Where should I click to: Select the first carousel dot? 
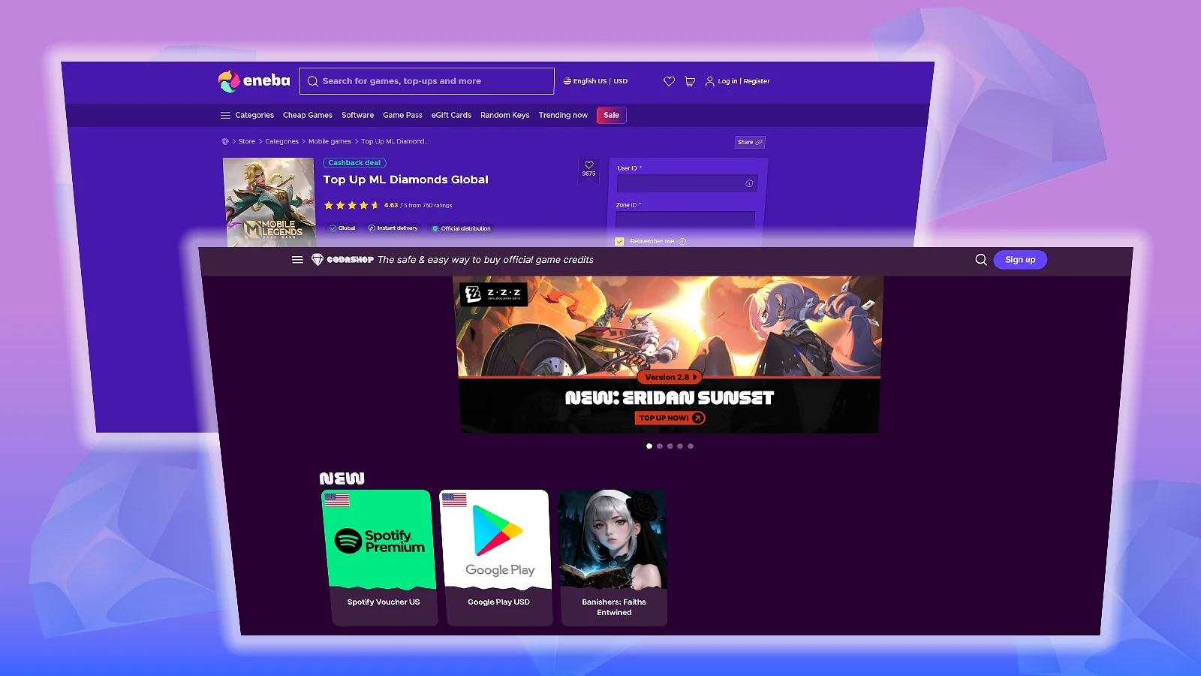tap(649, 446)
